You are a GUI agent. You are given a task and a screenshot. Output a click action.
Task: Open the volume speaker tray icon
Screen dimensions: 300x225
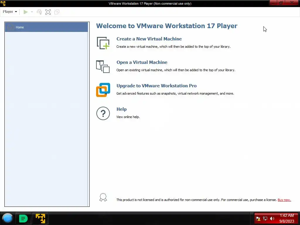click(x=272, y=219)
